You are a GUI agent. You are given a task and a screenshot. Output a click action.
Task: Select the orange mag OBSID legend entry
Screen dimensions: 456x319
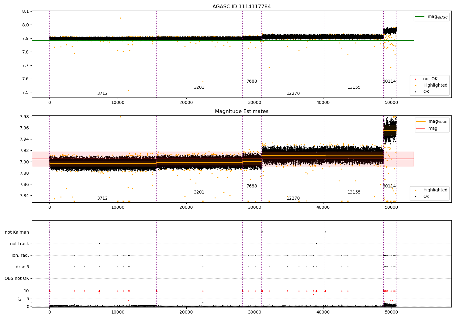pyautogui.click(x=432, y=122)
